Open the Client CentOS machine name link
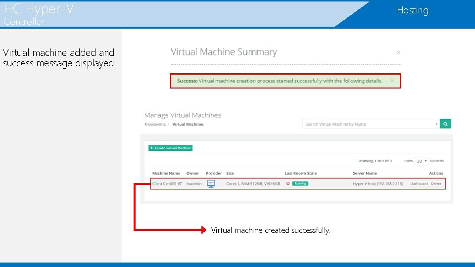Image resolution: width=475 pixels, height=267 pixels. (x=164, y=184)
